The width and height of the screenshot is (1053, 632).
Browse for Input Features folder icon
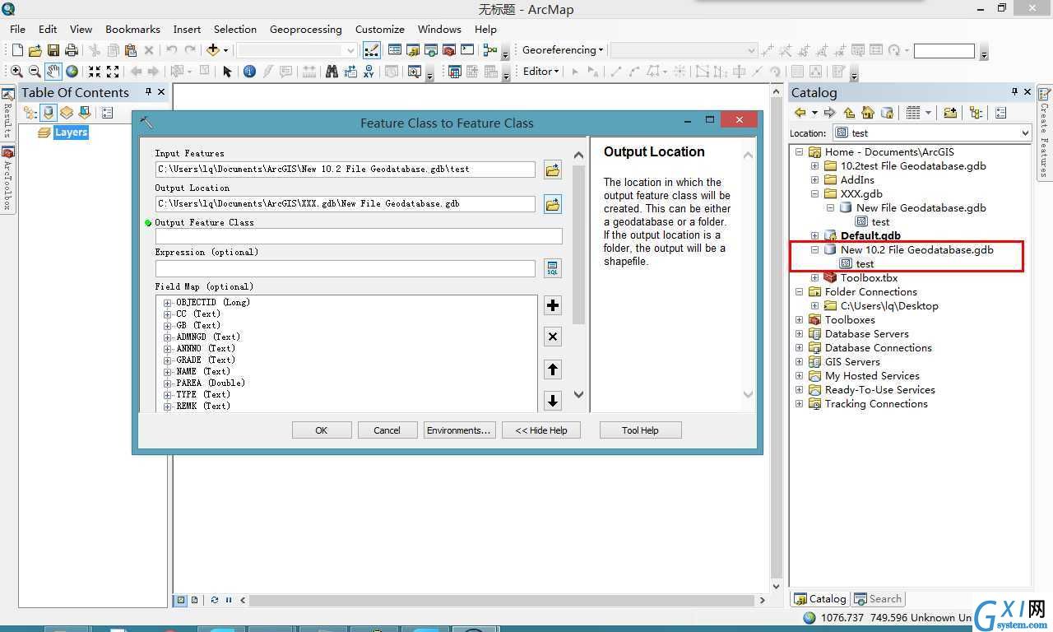(x=552, y=170)
